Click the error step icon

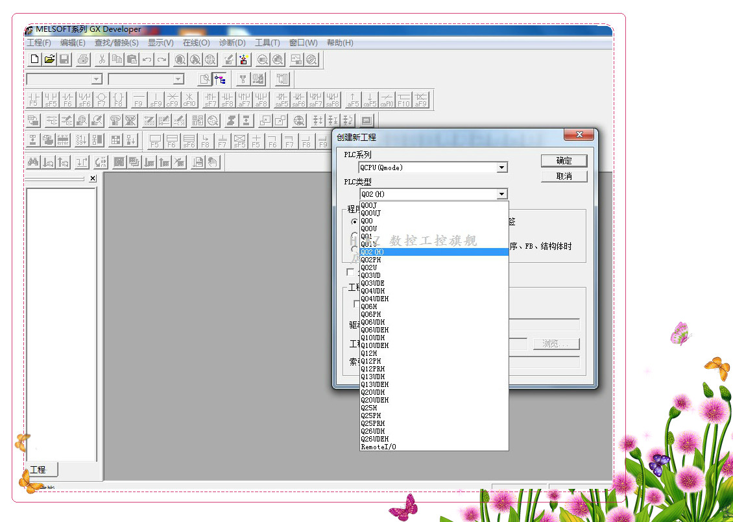tap(63, 140)
